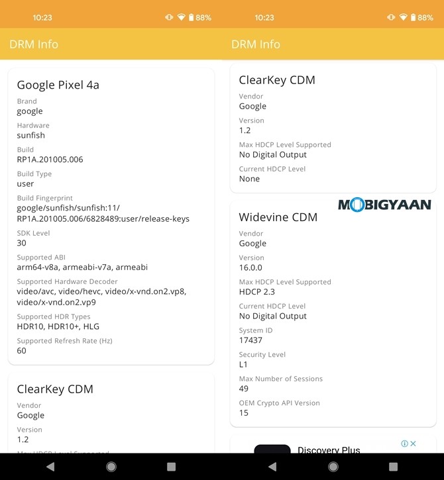This screenshot has width=444, height=480.
Task: Tap the battery icon in right status bar
Action: (x=413, y=17)
